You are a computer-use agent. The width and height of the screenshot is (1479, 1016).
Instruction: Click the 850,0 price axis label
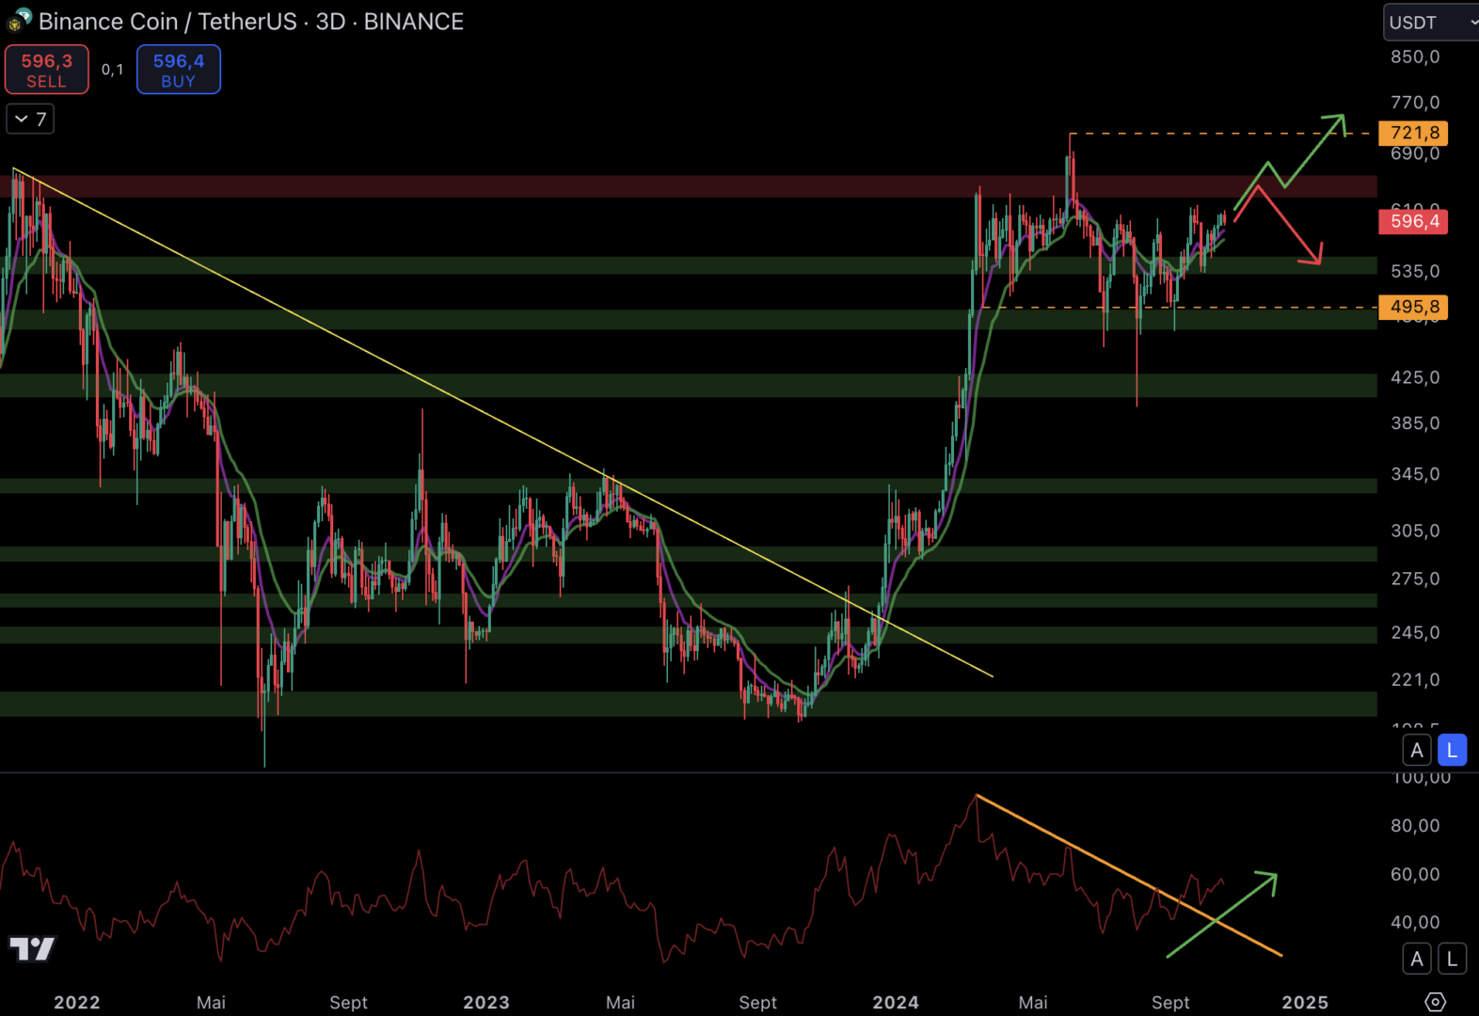tap(1415, 56)
